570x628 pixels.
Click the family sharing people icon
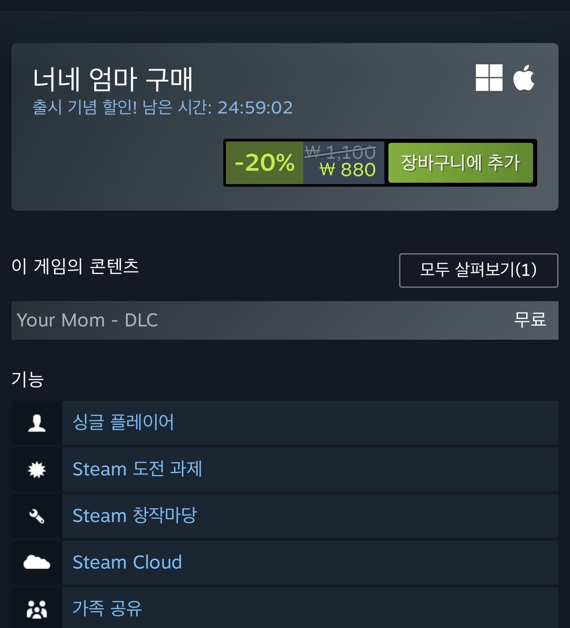coord(37,609)
